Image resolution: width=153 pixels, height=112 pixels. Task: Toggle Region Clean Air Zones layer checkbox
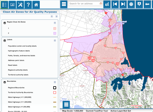5,23
